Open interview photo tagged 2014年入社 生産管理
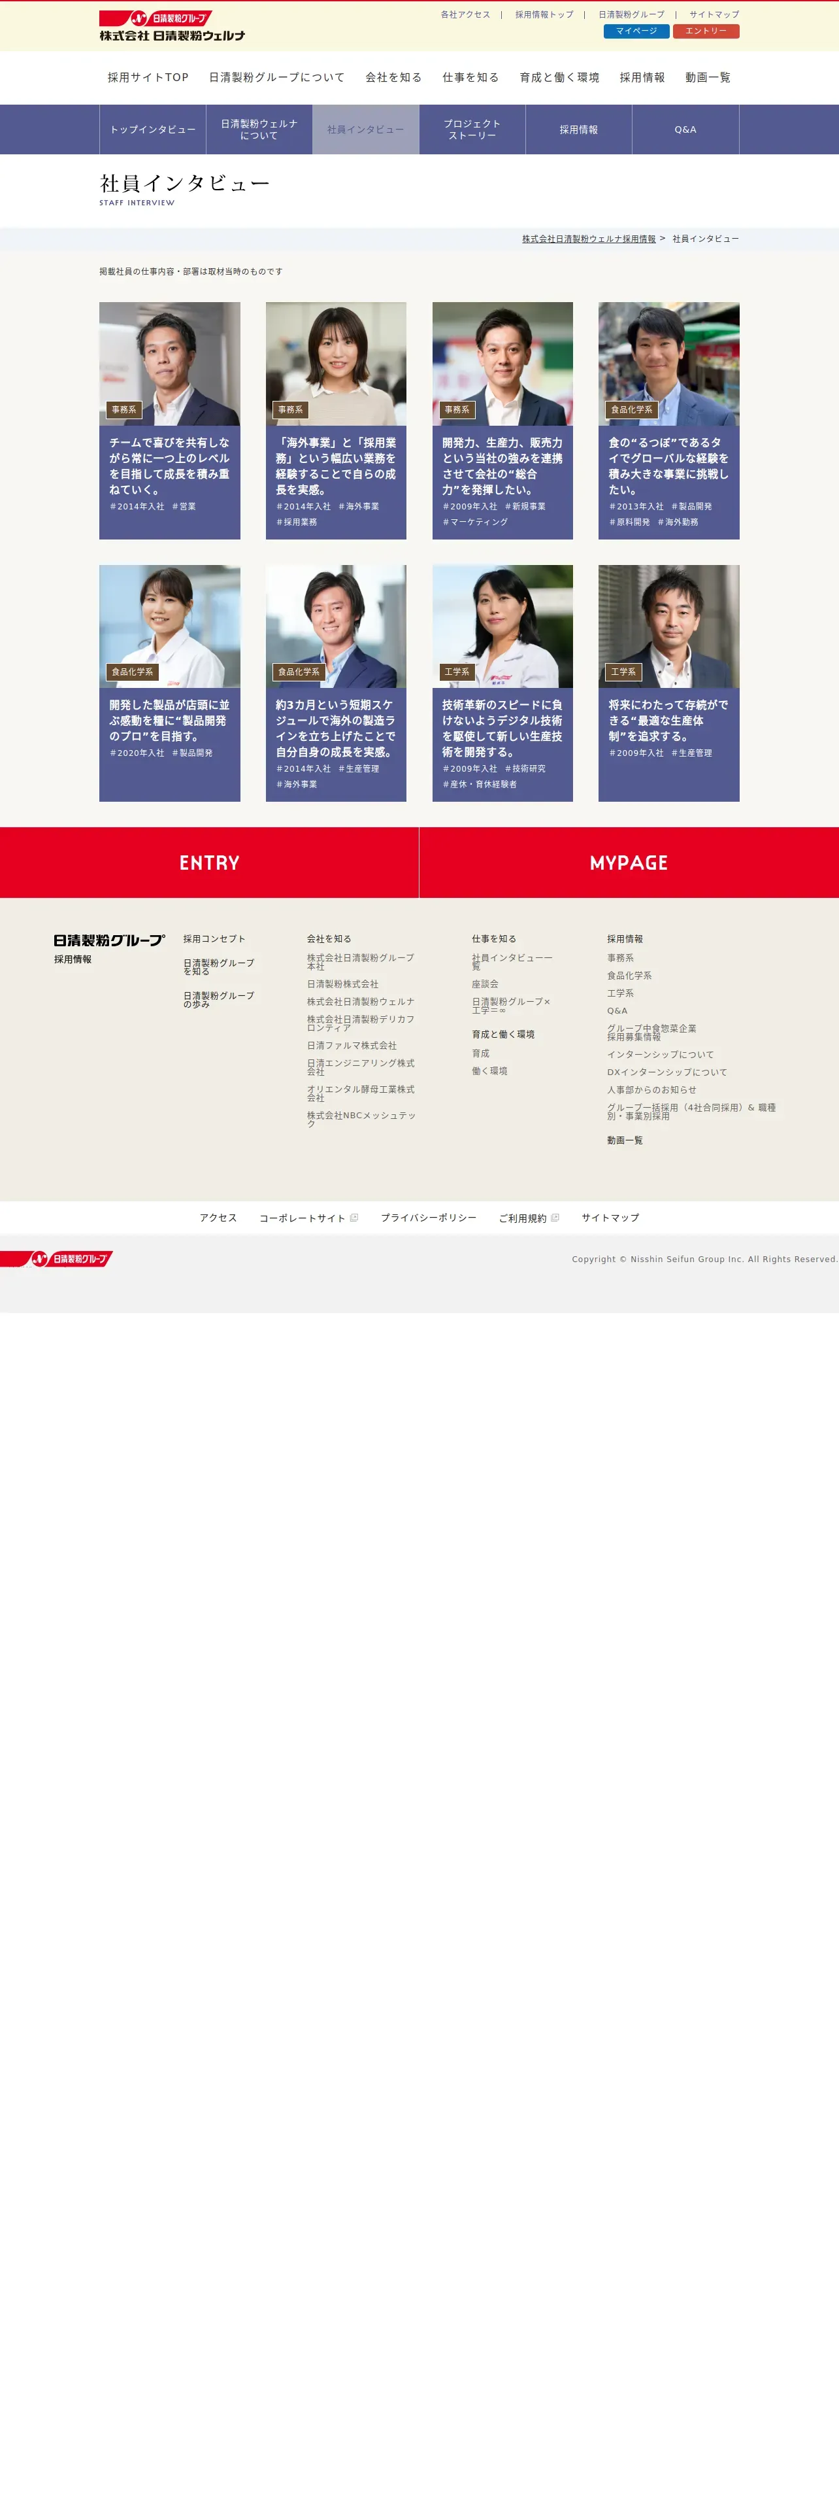The width and height of the screenshot is (839, 2519). [x=336, y=626]
